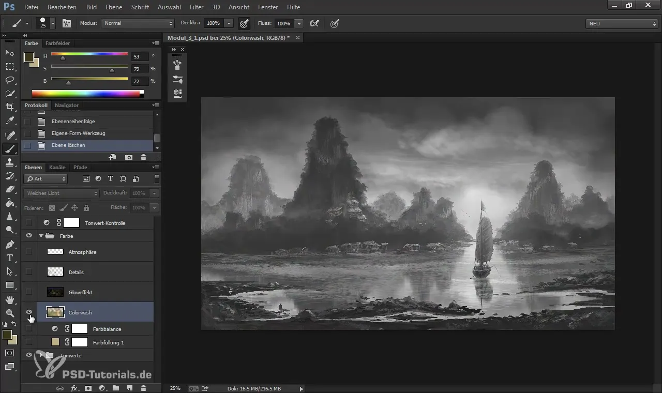Select Ebenenreihenfolge history state
The image size is (662, 393).
(x=88, y=122)
